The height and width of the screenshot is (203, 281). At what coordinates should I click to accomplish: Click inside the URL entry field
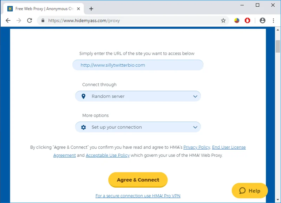pyautogui.click(x=138, y=65)
